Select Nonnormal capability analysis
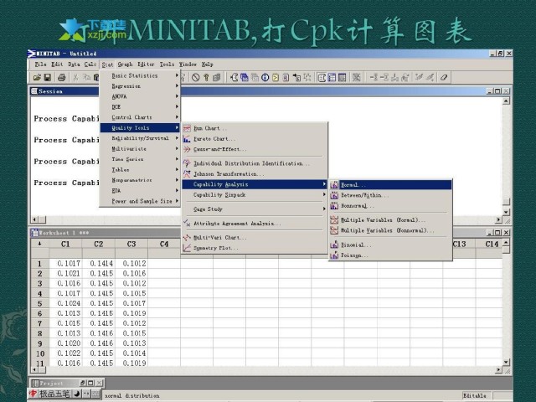The width and height of the screenshot is (536, 402). 390,206
